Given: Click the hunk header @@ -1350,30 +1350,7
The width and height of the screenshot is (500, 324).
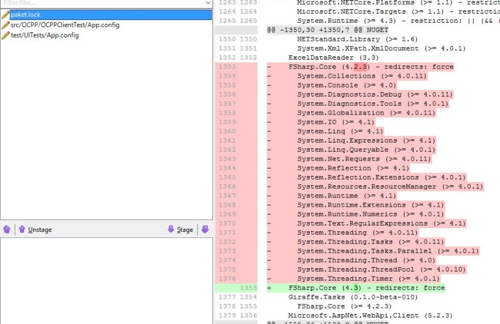Looking at the screenshot, I should pyautogui.click(x=325, y=30).
